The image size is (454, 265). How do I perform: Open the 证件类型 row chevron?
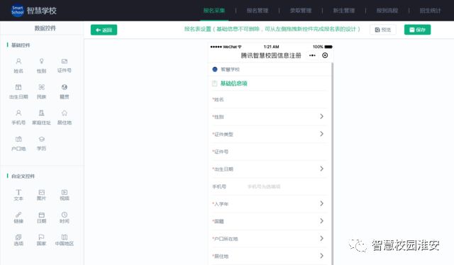(x=321, y=134)
